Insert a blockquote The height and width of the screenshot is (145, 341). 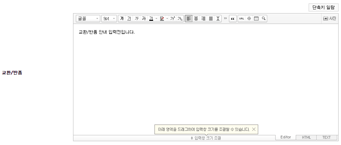(232, 19)
